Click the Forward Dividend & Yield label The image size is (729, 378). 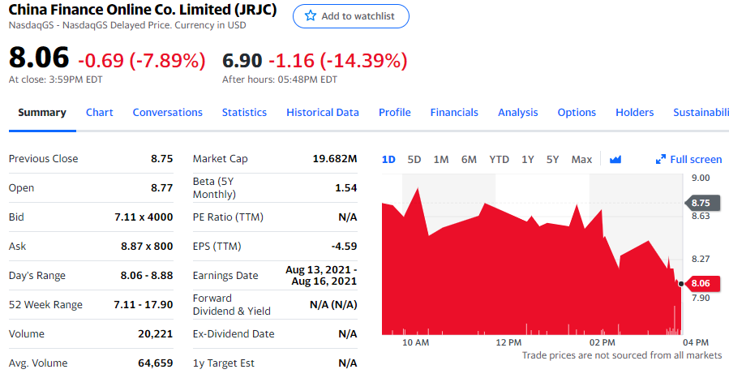(x=232, y=304)
